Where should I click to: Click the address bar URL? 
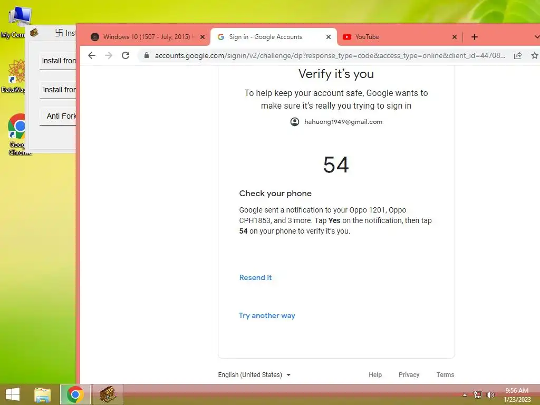pos(330,55)
